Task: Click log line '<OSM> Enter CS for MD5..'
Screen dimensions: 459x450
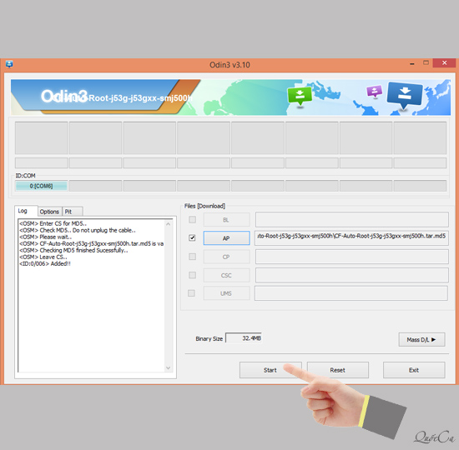Action: [53, 223]
